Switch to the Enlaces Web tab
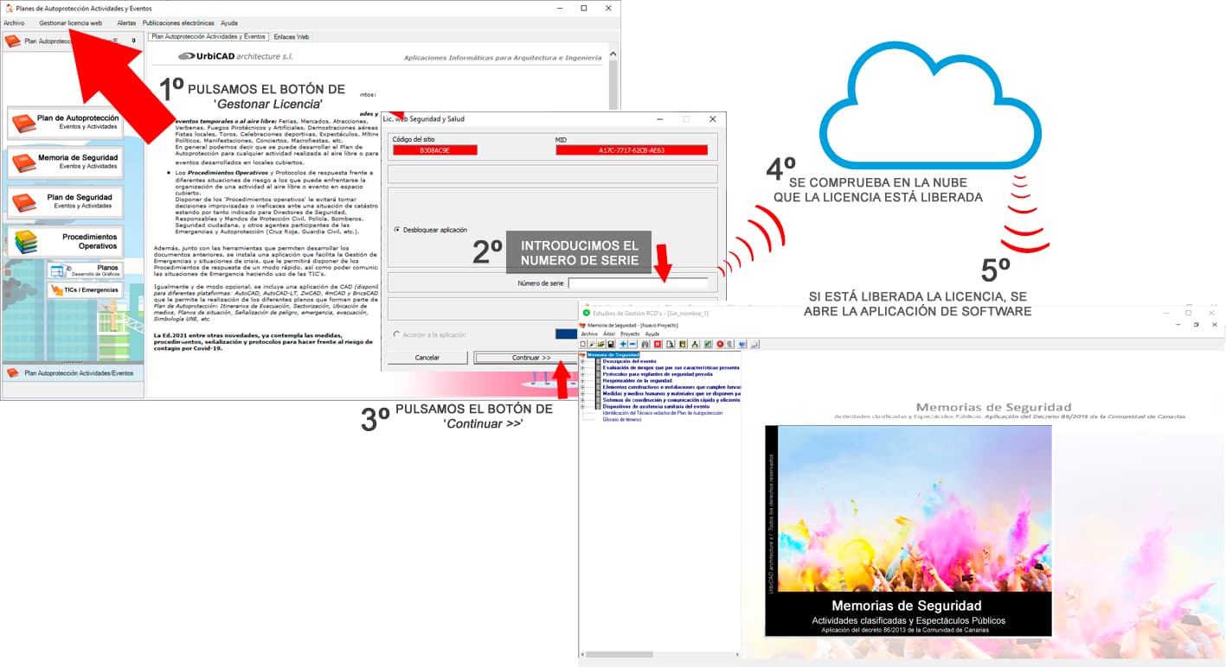The width and height of the screenshot is (1226, 667). tap(292, 37)
